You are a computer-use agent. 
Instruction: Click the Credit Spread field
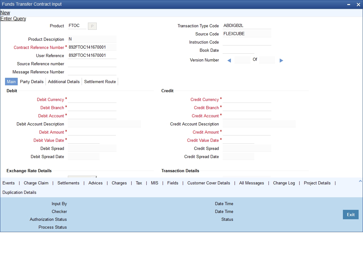(247, 148)
